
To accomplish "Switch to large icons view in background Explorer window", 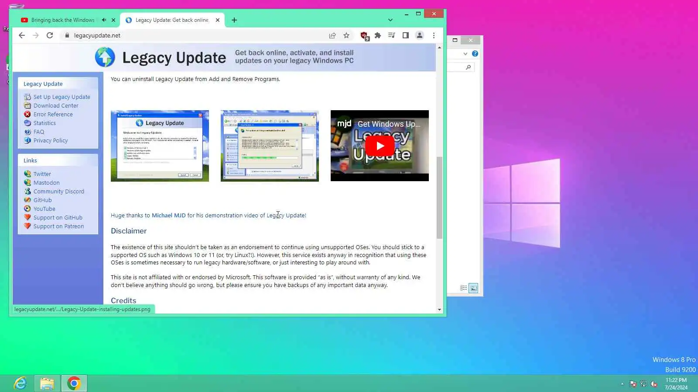I will (473, 288).
